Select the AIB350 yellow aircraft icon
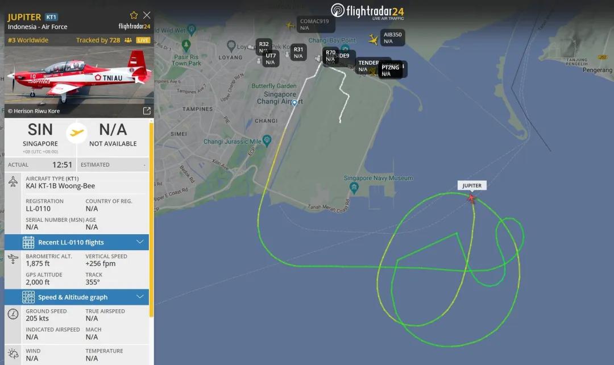 [373, 39]
